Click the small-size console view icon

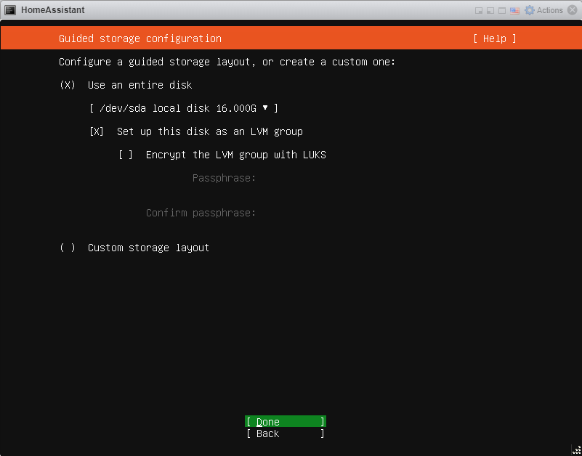[479, 10]
